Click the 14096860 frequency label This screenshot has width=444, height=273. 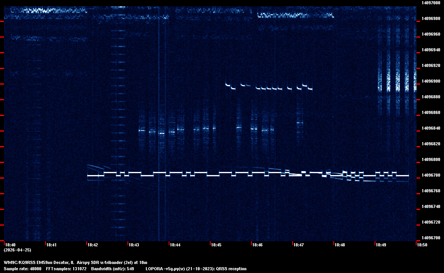[x=431, y=112]
